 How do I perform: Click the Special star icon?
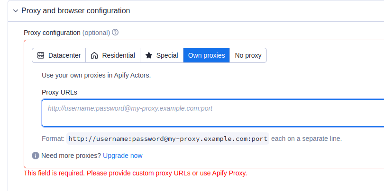pyautogui.click(x=149, y=55)
